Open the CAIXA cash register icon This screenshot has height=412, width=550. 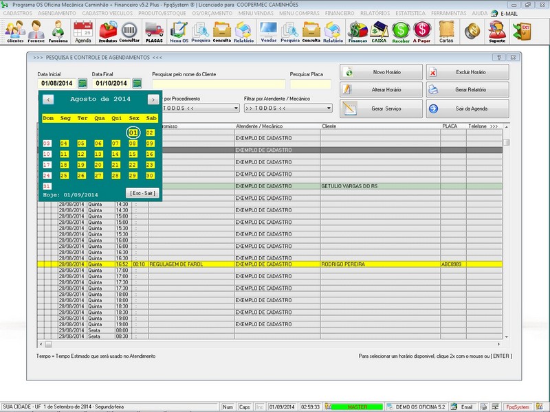379,32
